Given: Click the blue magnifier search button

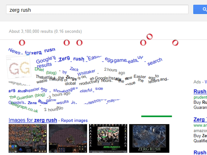Looking at the screenshot, I should [x=200, y=9].
